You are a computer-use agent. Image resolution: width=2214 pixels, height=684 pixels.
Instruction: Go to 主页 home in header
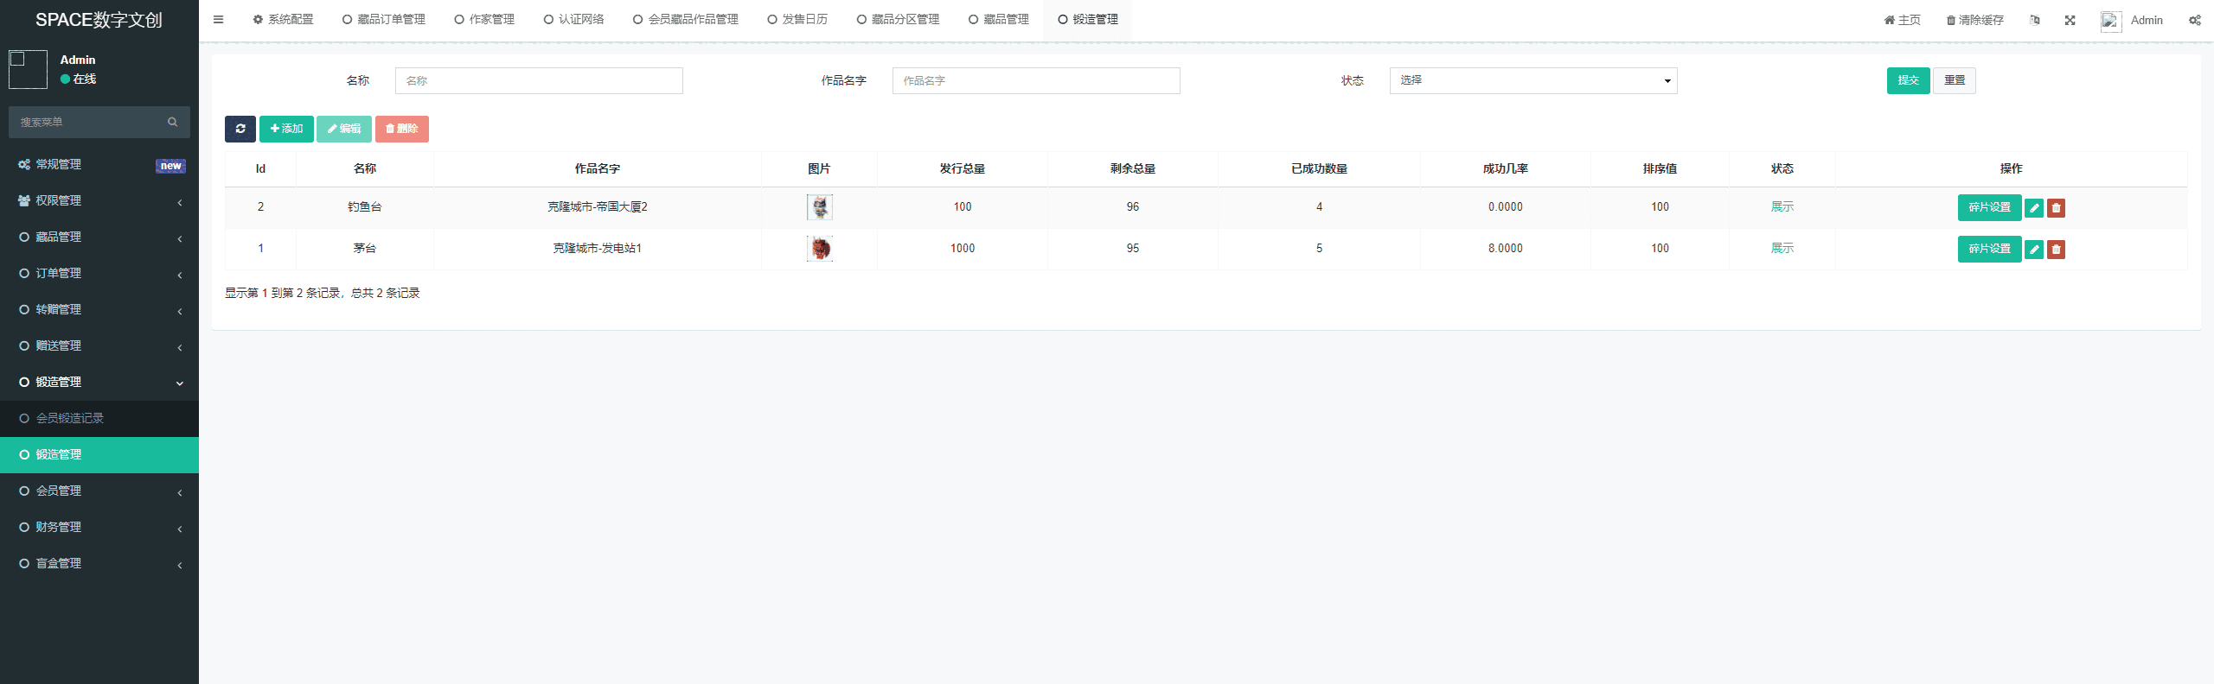coord(1902,20)
